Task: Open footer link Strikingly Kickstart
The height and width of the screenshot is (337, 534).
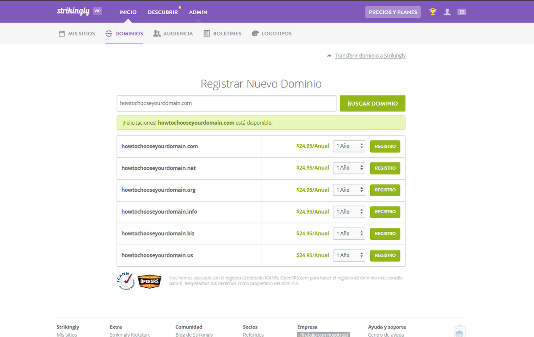Action: tap(130, 334)
